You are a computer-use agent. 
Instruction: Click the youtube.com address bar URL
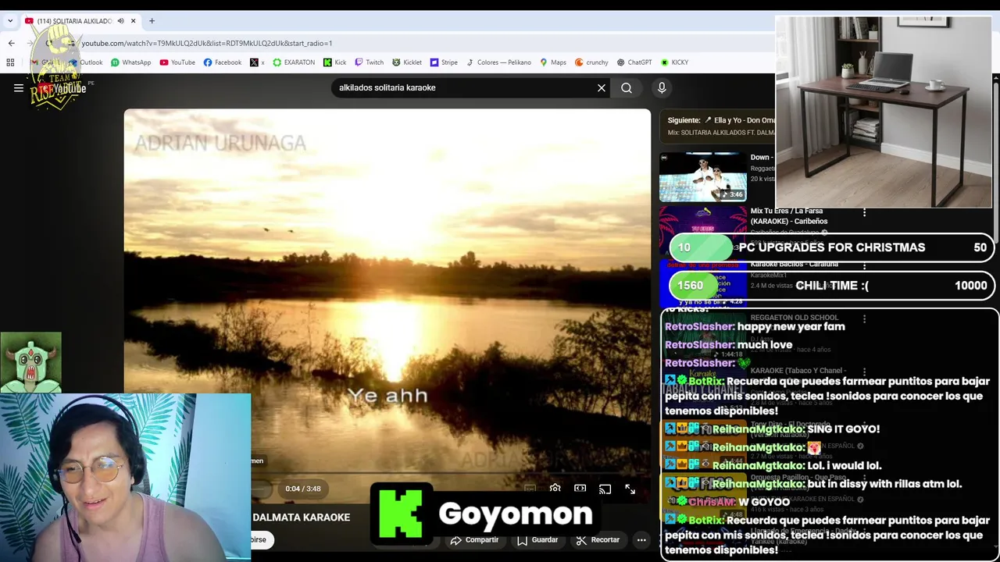coord(207,43)
